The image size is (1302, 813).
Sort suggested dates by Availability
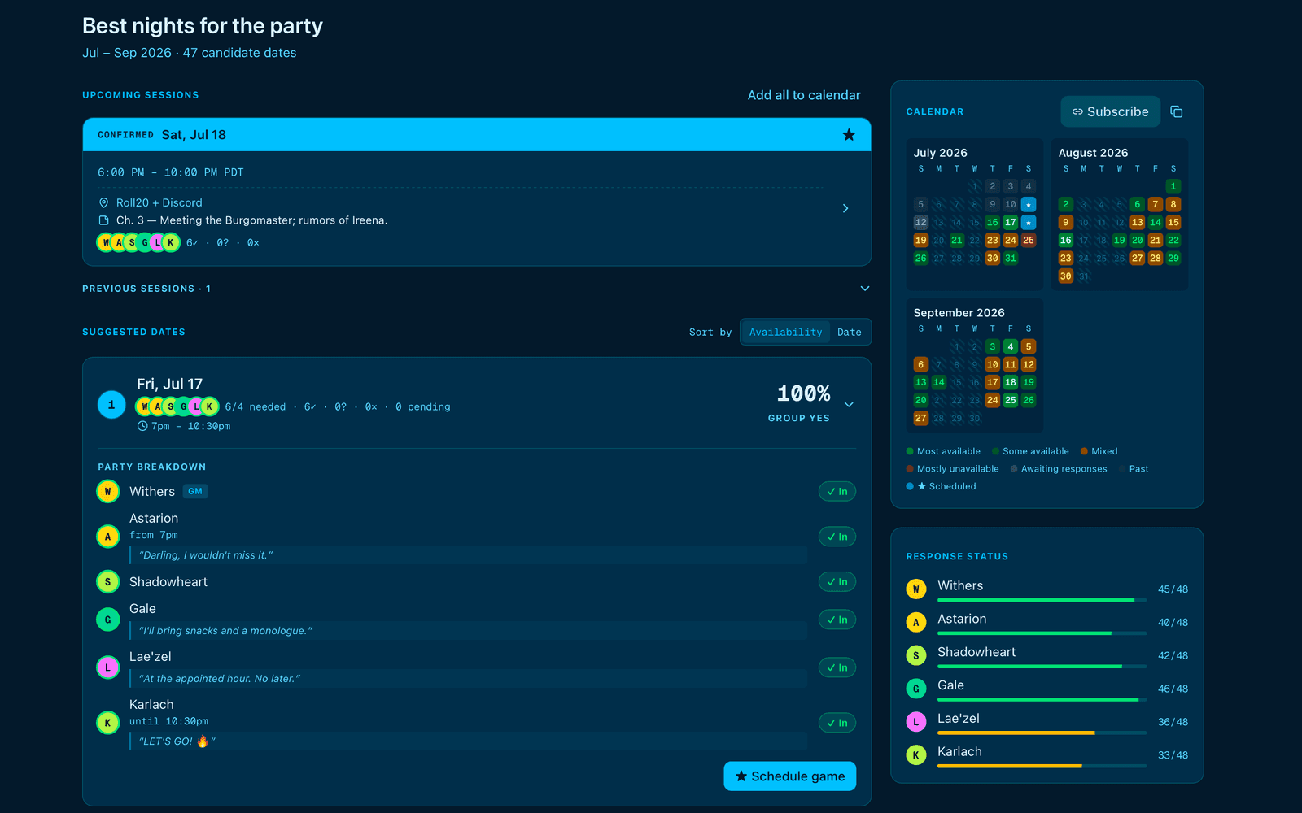coord(786,332)
